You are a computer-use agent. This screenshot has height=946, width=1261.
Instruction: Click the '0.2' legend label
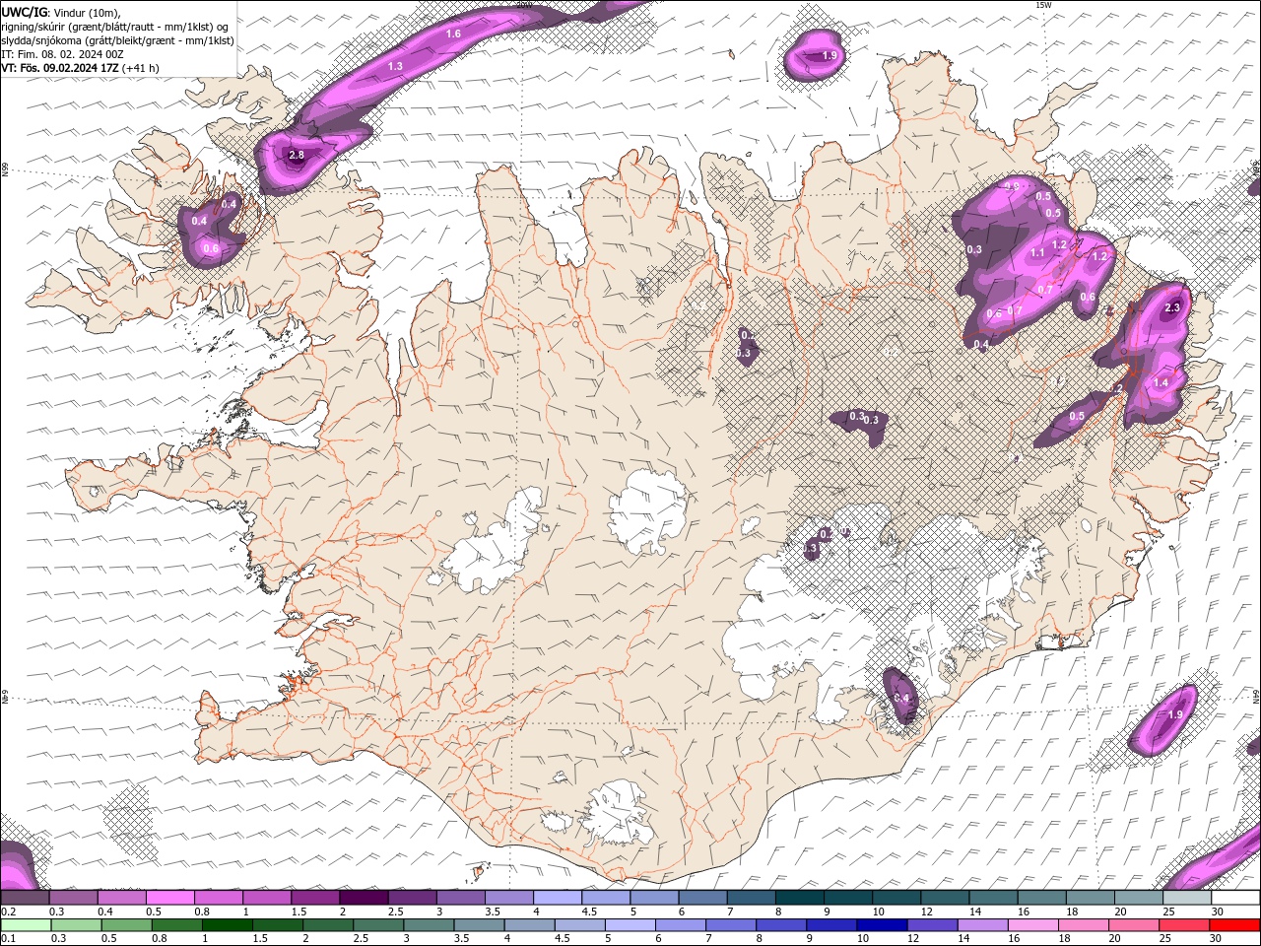tap(9, 912)
